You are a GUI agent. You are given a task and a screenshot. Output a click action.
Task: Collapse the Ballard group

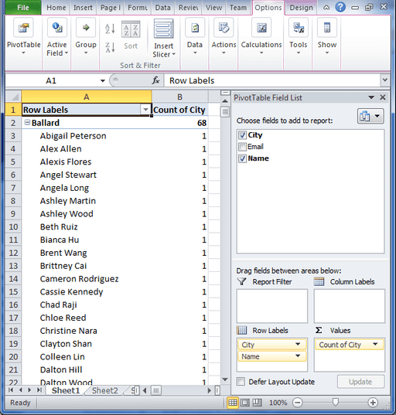point(27,122)
